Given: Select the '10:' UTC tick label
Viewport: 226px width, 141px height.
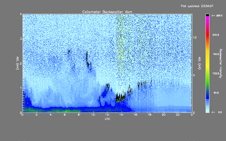Looking at the screenshot, I should click(x=93, y=115).
